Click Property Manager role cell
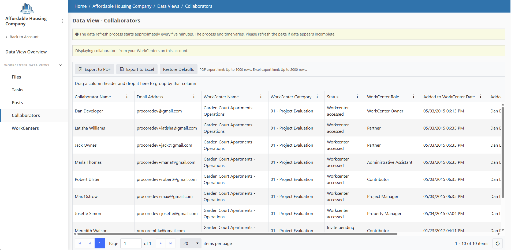 393,213
